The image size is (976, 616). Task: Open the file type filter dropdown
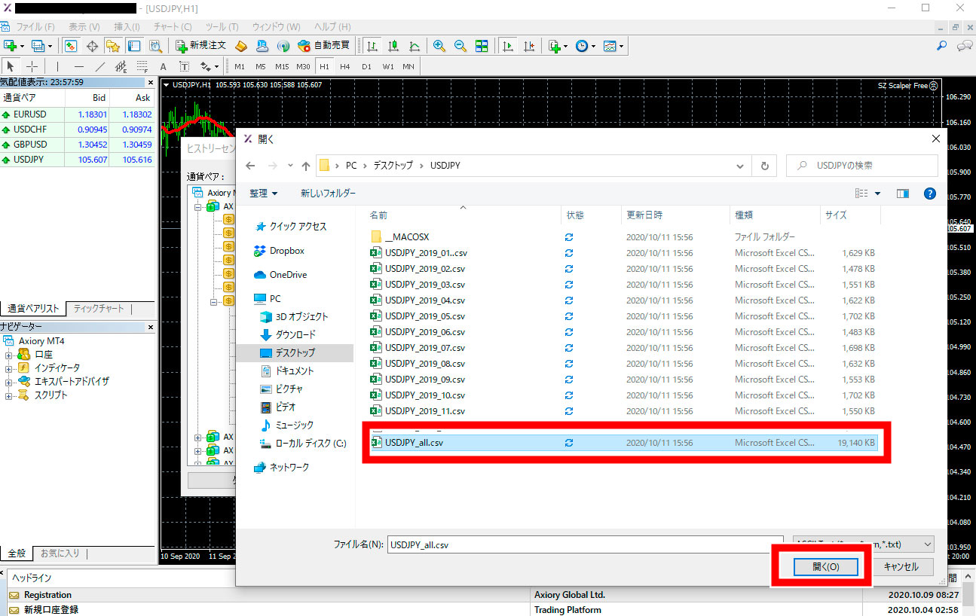[x=864, y=544]
